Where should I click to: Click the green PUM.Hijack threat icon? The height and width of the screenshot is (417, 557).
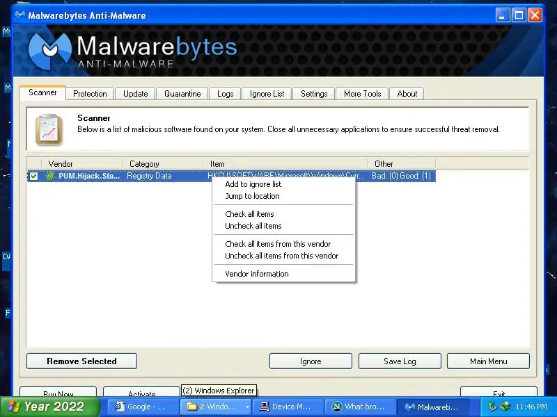pos(50,176)
